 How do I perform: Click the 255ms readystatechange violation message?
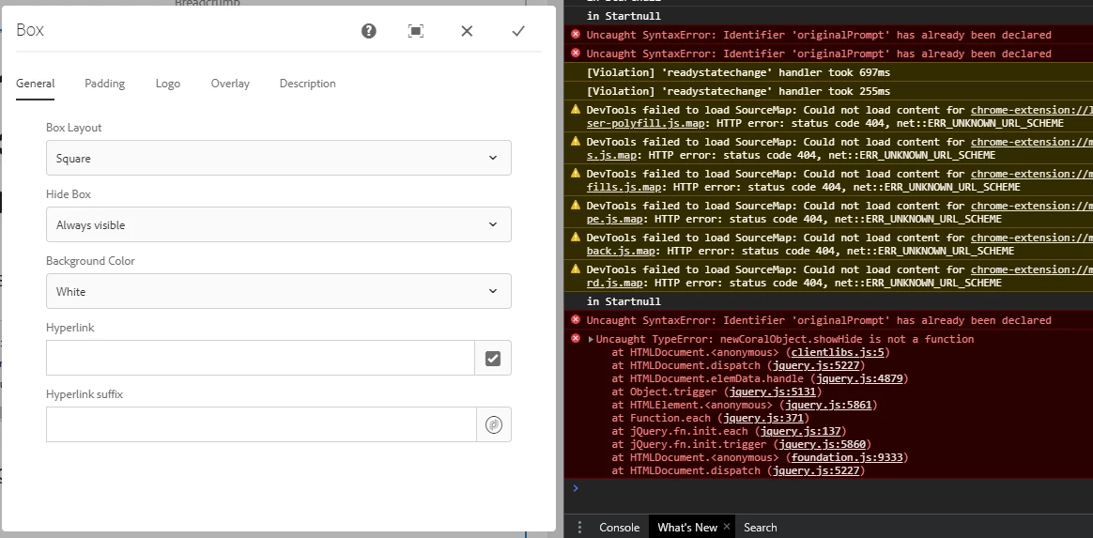pyautogui.click(x=738, y=91)
